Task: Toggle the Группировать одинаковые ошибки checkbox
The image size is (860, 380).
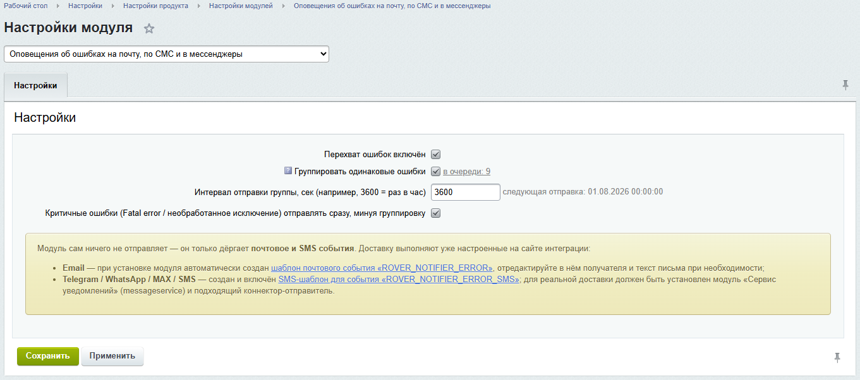Action: coord(435,171)
